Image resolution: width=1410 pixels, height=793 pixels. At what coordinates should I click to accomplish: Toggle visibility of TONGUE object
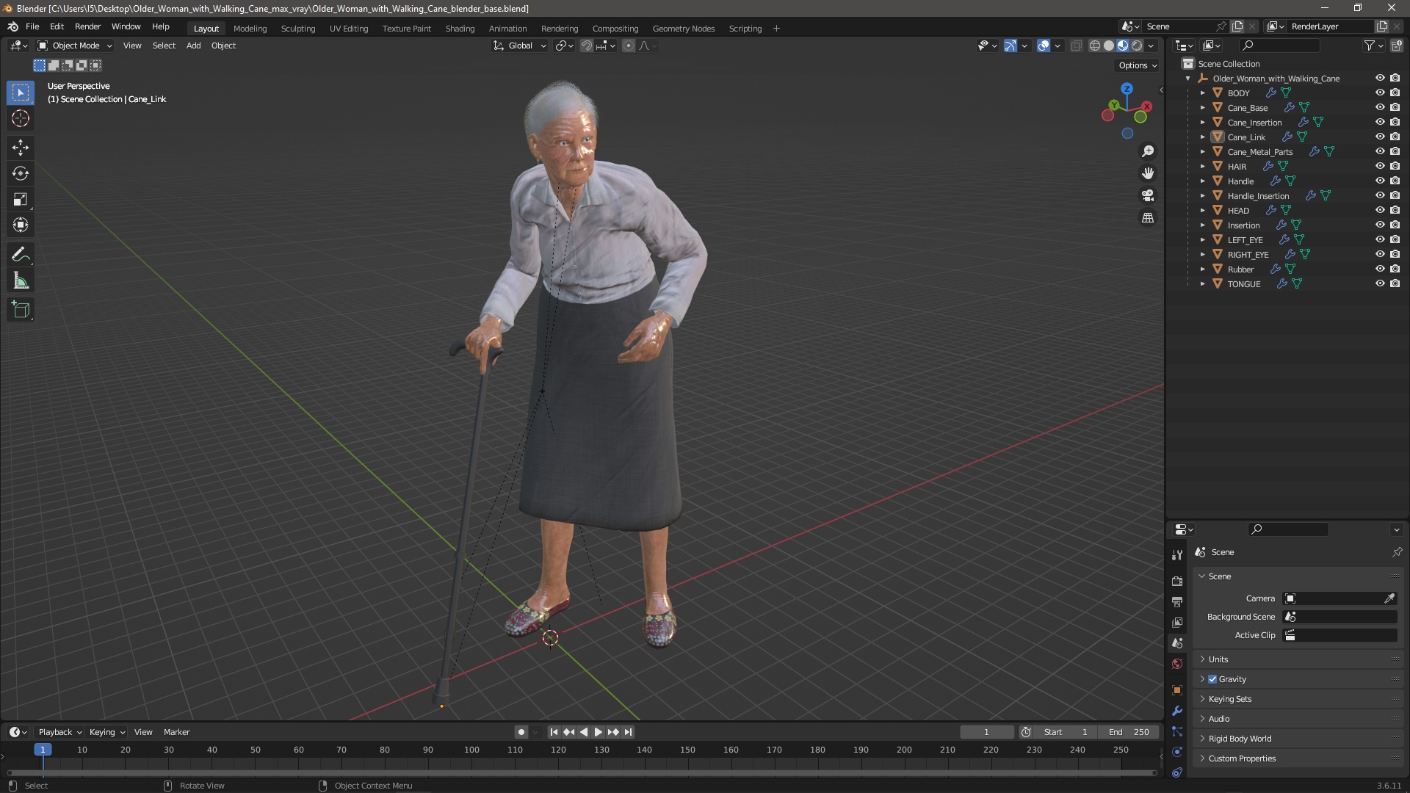1379,283
